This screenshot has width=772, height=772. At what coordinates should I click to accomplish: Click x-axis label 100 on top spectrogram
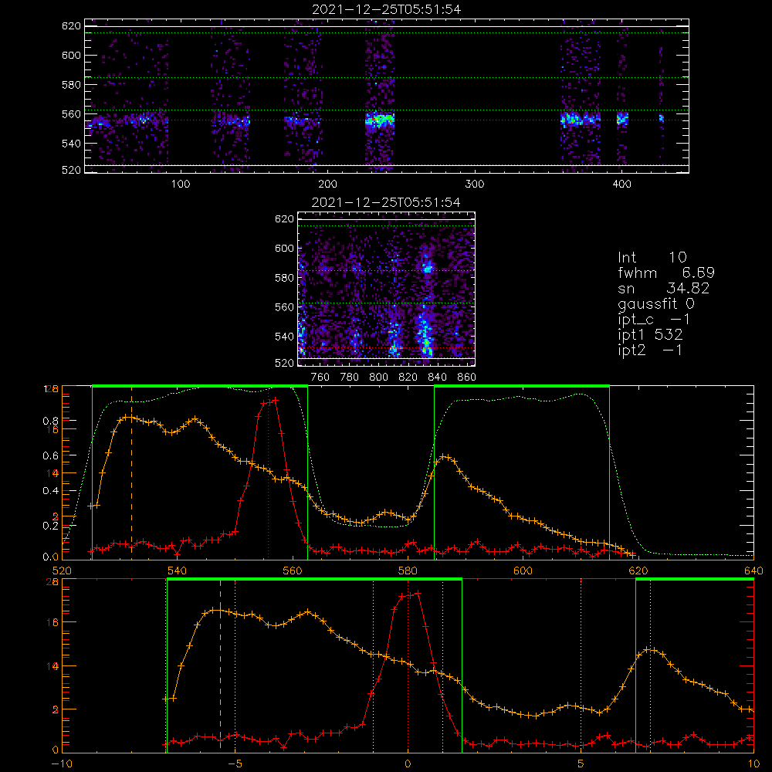(x=181, y=185)
